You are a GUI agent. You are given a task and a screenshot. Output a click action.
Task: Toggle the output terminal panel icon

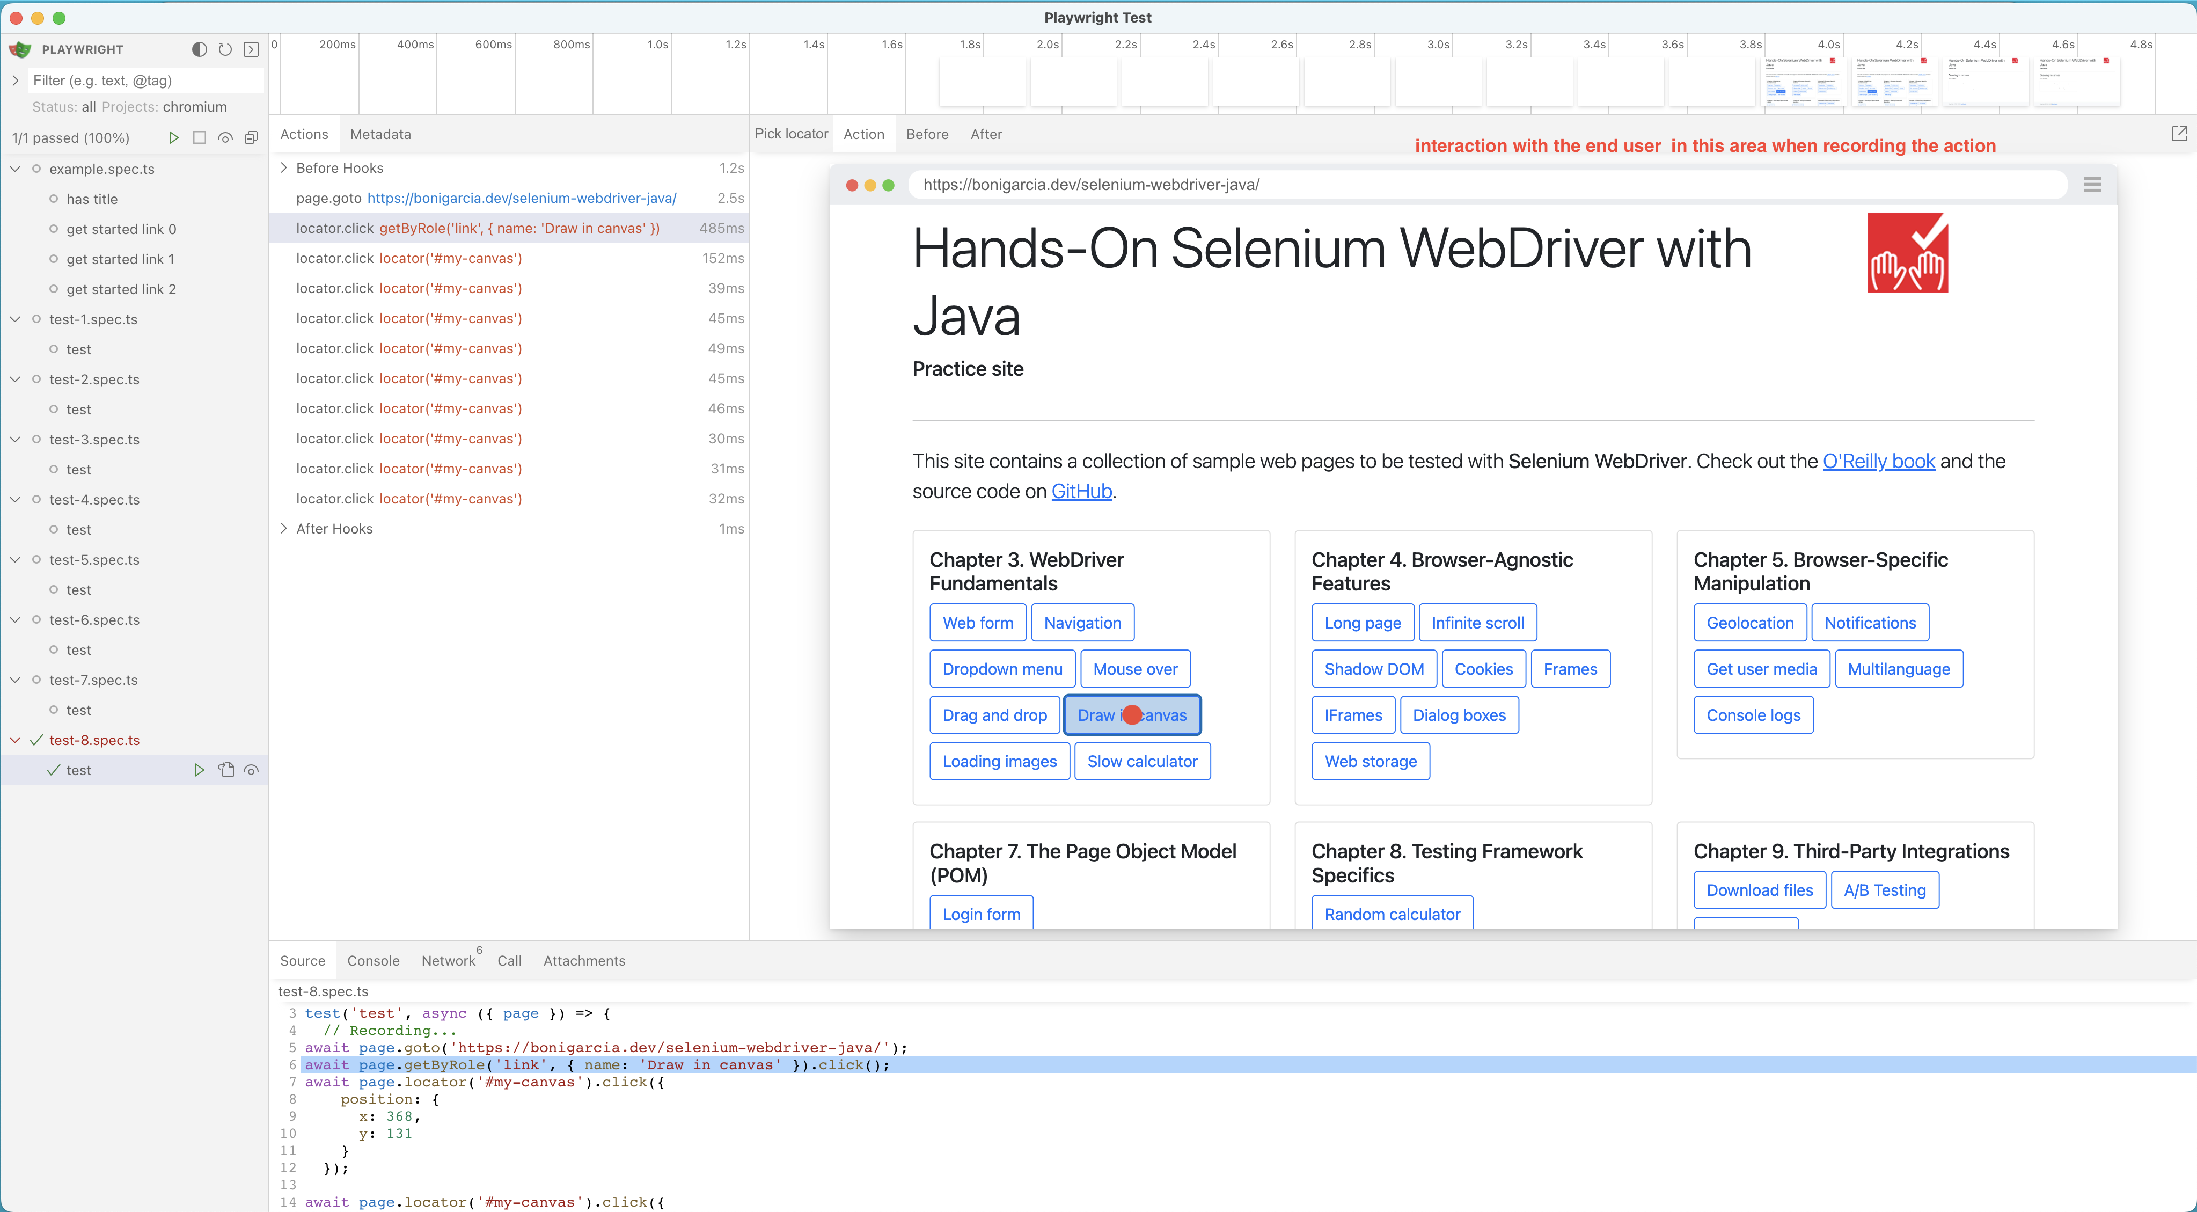[251, 49]
